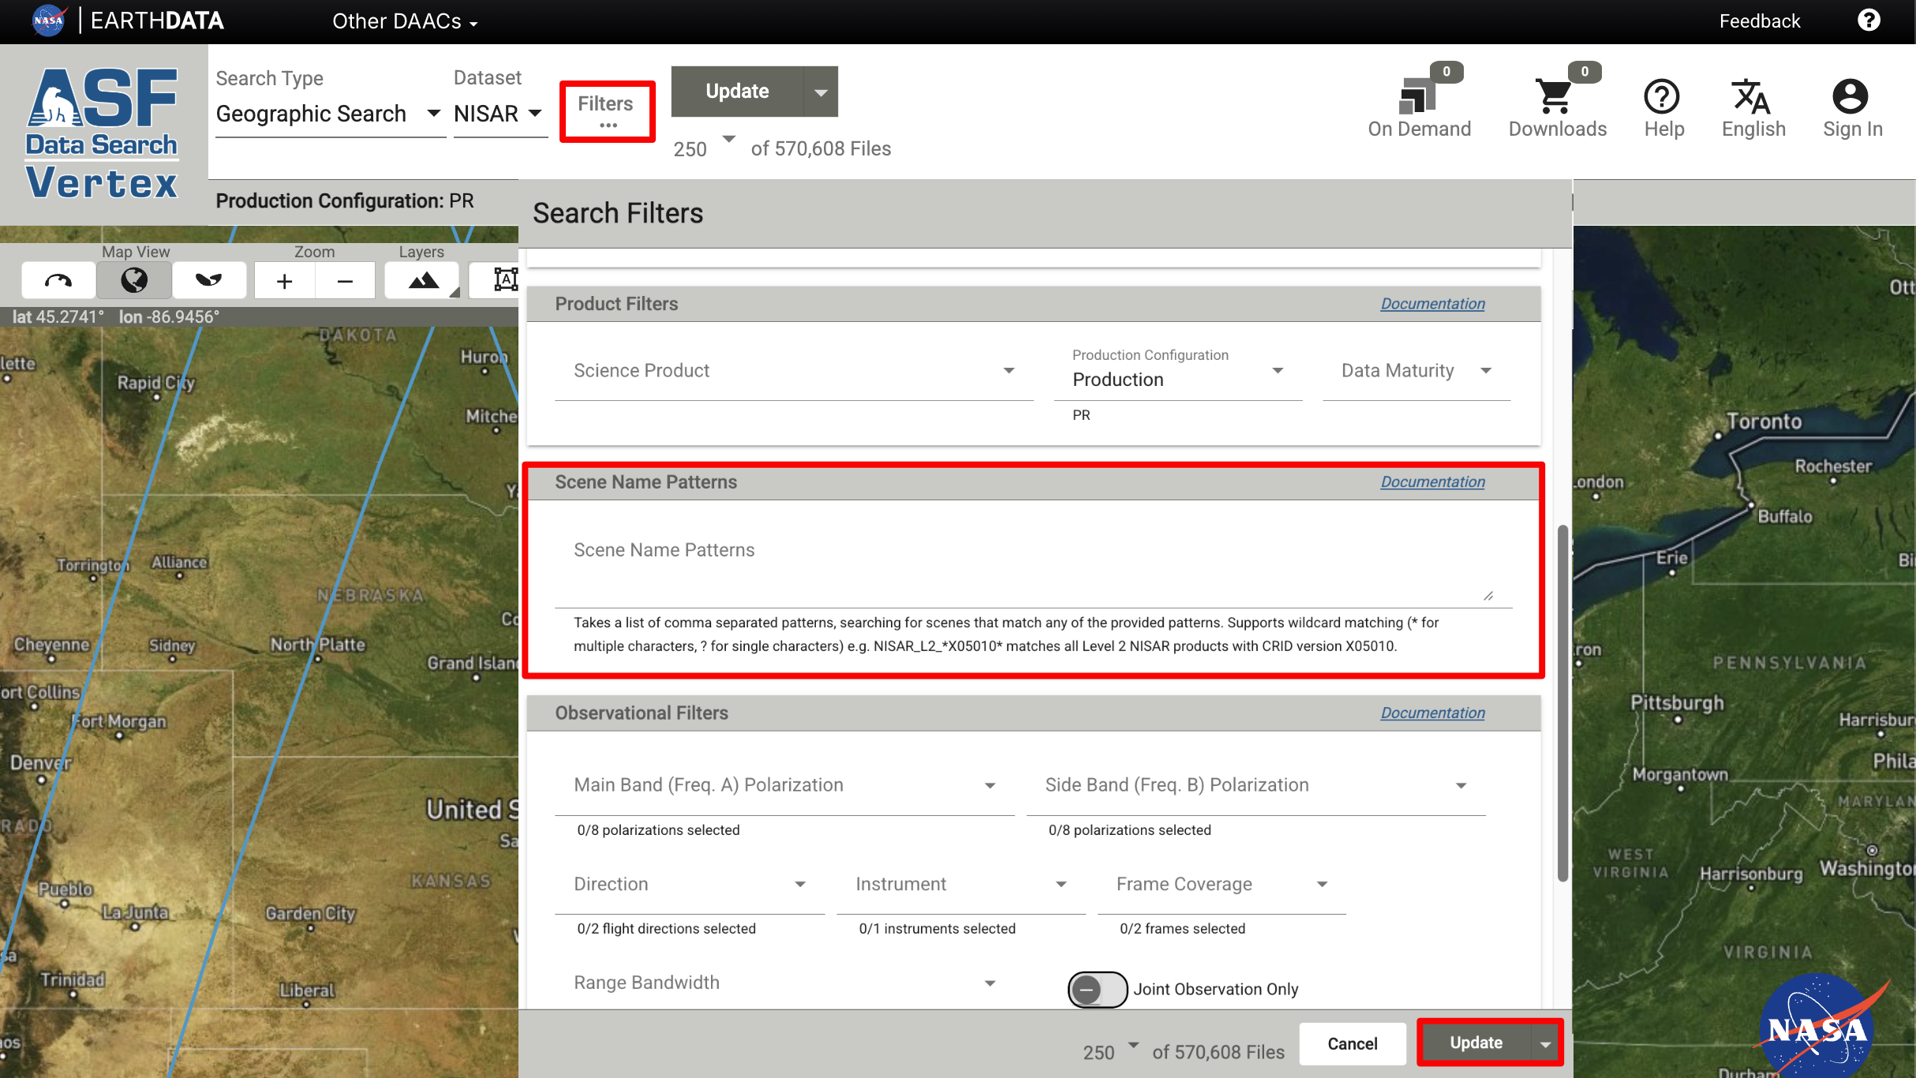Zoom in the map with plus
Viewport: 1916px width, 1078px height.
click(285, 281)
